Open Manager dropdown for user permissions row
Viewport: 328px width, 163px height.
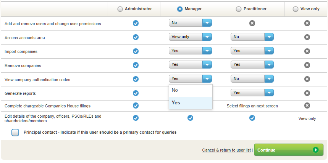coord(190,23)
